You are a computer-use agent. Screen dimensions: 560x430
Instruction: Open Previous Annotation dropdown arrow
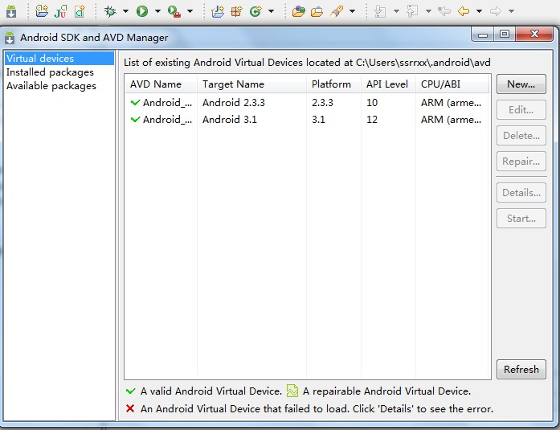[x=428, y=11]
